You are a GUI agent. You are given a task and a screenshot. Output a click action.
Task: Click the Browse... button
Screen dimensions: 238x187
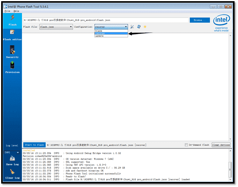199,20
